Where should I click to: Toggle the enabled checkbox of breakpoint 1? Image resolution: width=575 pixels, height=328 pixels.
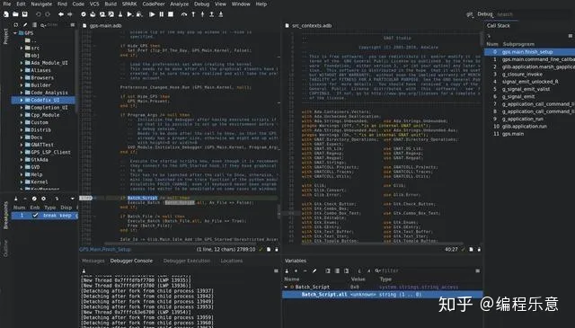[35, 216]
